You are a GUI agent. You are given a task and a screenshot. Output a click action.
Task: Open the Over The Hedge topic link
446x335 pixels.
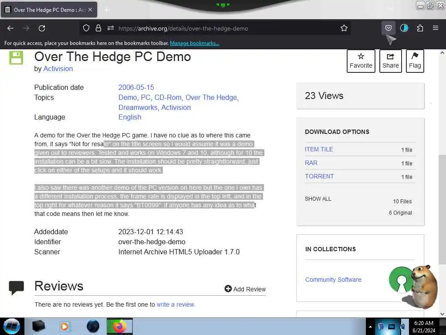211,97
